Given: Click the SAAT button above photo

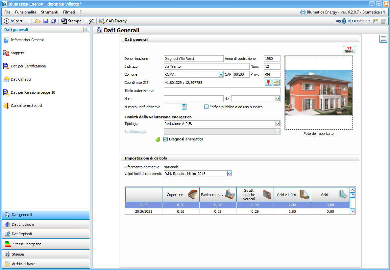Looking at the screenshot, I should point(349,50).
